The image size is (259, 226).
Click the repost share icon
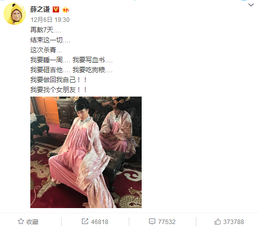pos(85,222)
